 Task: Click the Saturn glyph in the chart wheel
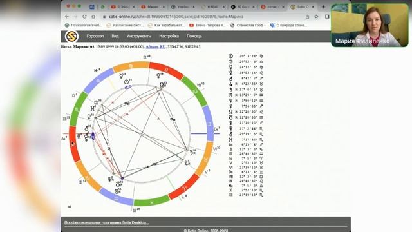coord(192,151)
